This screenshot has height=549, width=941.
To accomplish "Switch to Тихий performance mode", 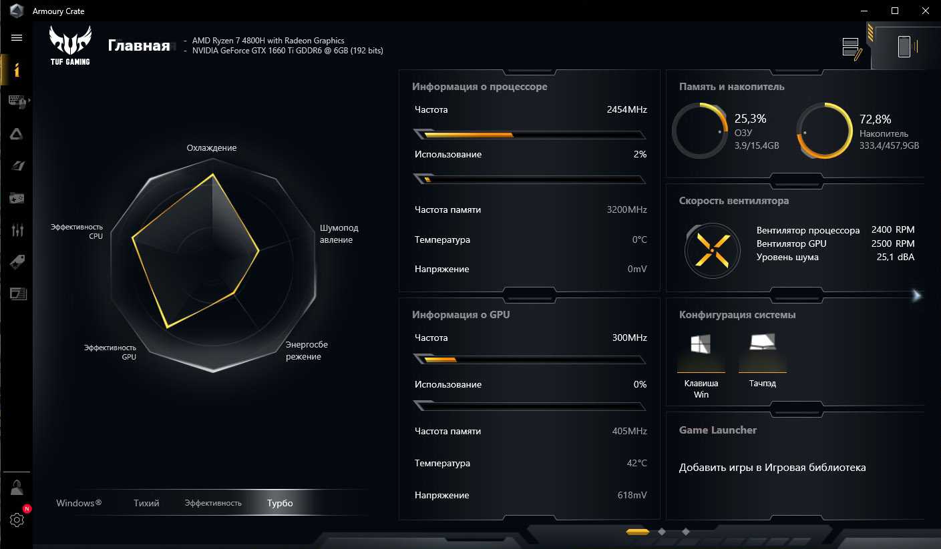I will click(146, 503).
